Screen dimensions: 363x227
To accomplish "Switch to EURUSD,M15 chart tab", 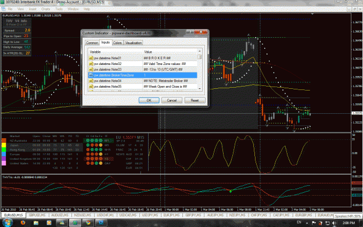I will tap(13, 215).
